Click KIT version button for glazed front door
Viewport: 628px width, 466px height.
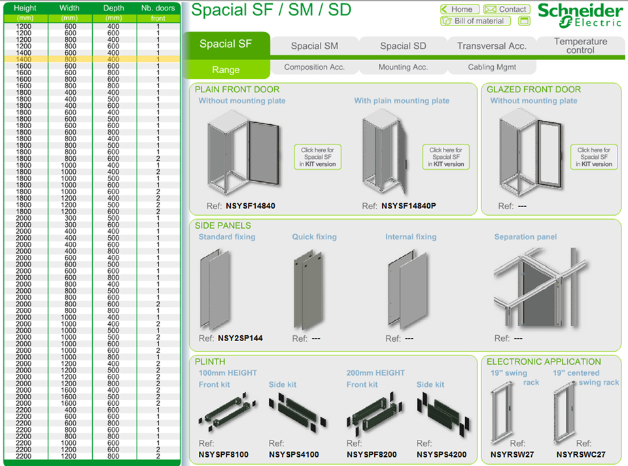594,157
